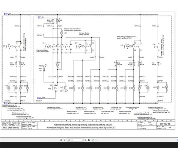178x148 pixels.
Task: Click the S15 lighting switch designation
Action: (x=122, y=45)
